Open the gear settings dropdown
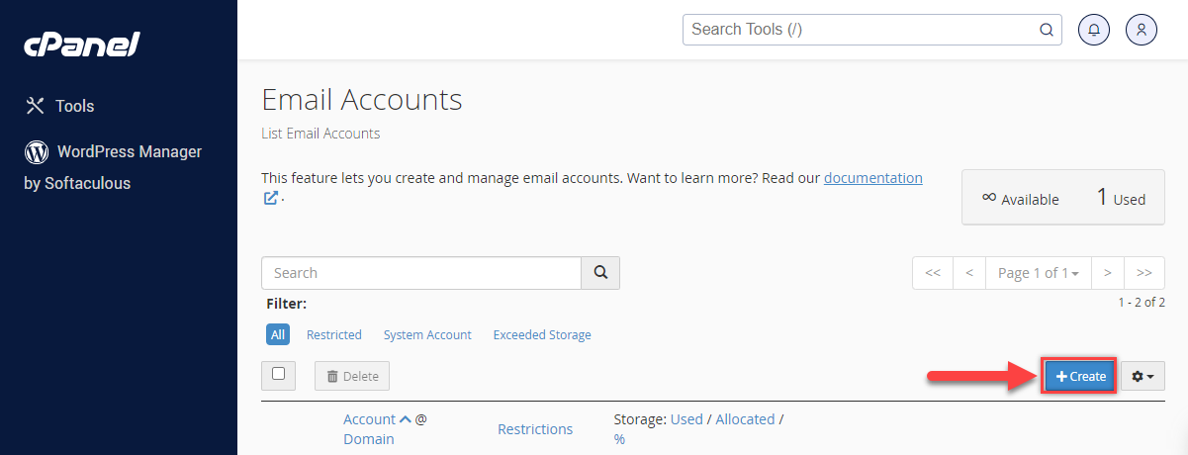Screen dimensions: 1188x455 click(1142, 376)
